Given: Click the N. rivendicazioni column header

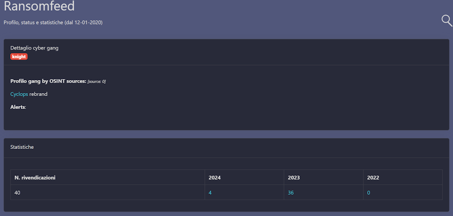Looking at the screenshot, I should (35, 177).
